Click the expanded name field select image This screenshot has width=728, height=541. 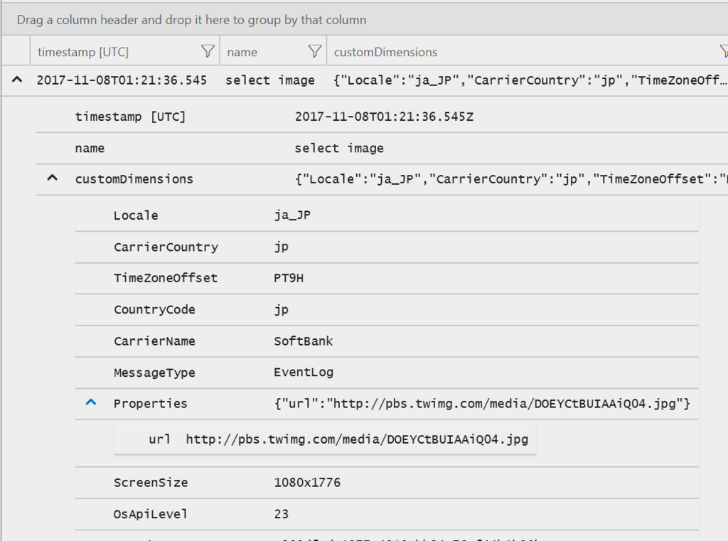click(x=339, y=149)
